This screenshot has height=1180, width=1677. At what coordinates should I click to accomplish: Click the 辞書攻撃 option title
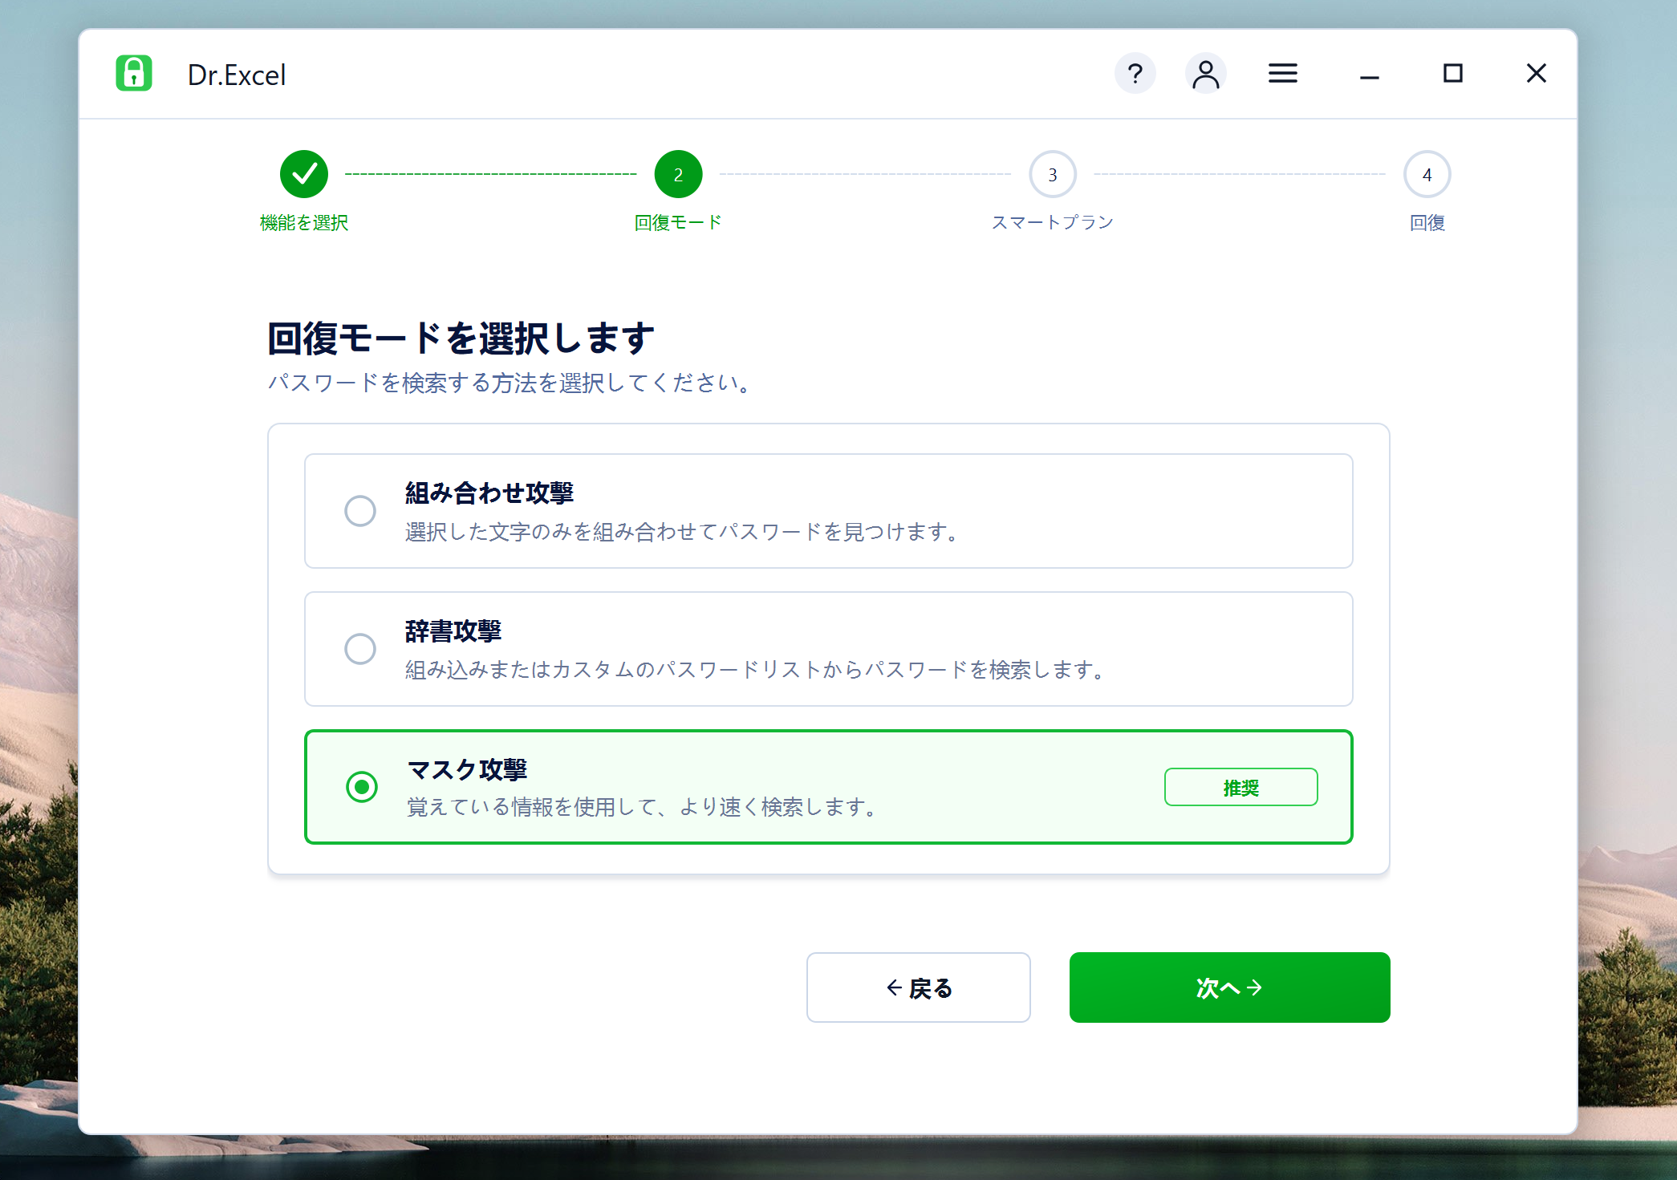pyautogui.click(x=453, y=631)
